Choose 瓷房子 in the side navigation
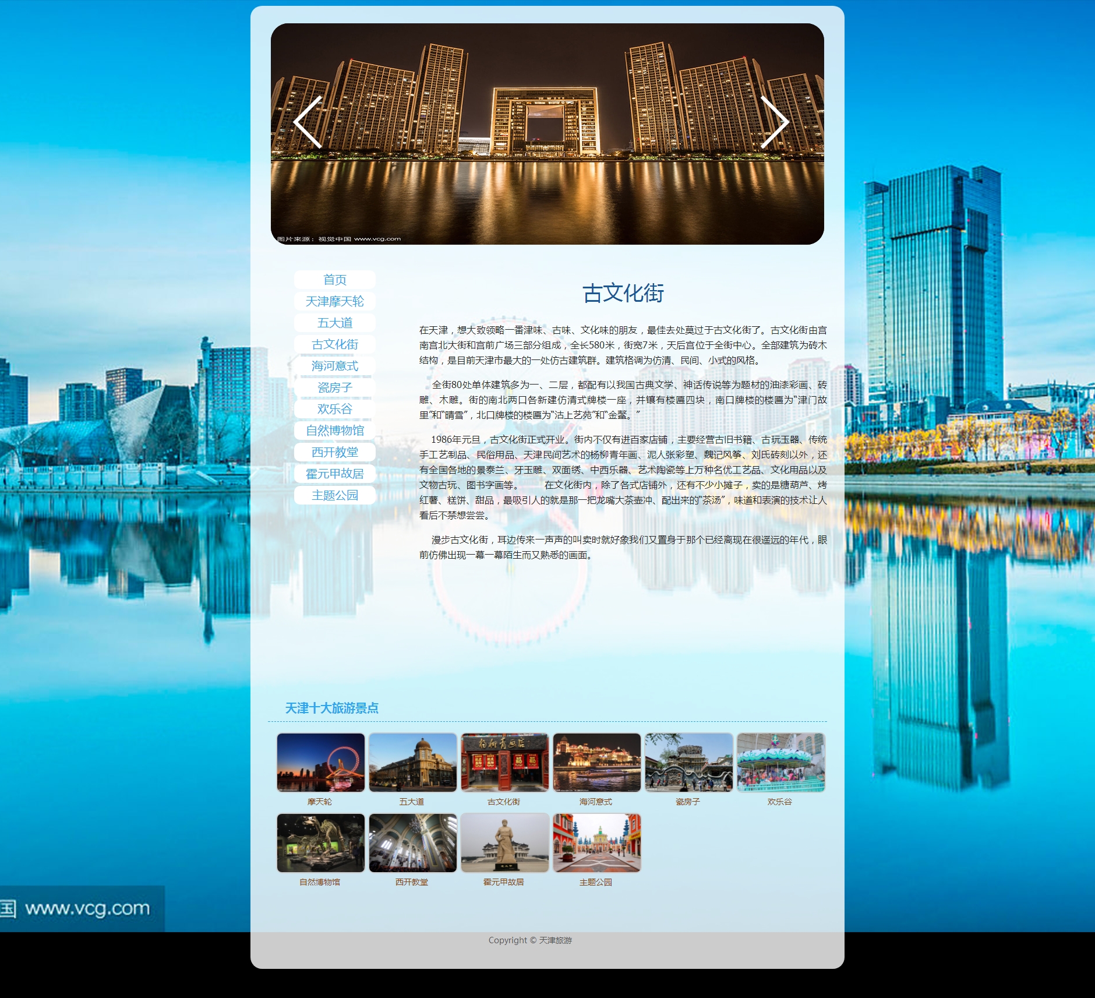Viewport: 1095px width, 998px height. (x=335, y=387)
